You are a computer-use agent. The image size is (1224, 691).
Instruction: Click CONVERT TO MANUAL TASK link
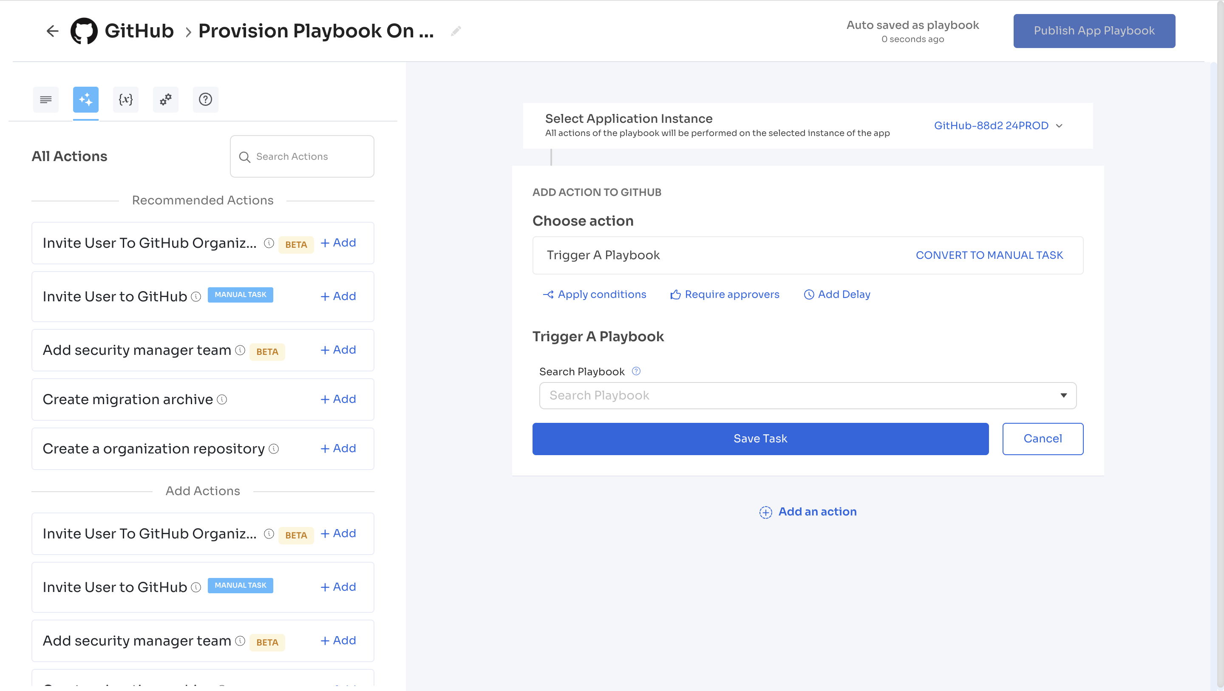click(989, 256)
